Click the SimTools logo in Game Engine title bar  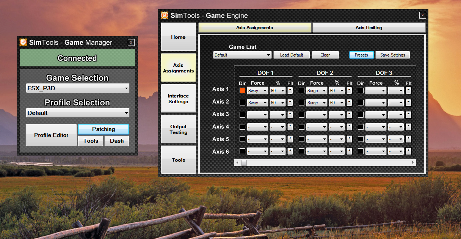(x=165, y=16)
